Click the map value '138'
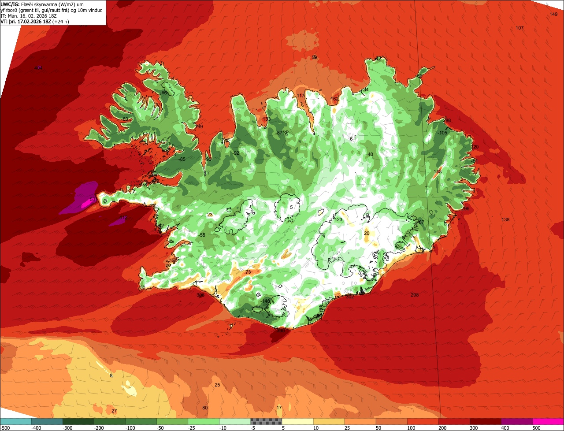Screen dimensions: 564x431 tap(505, 219)
